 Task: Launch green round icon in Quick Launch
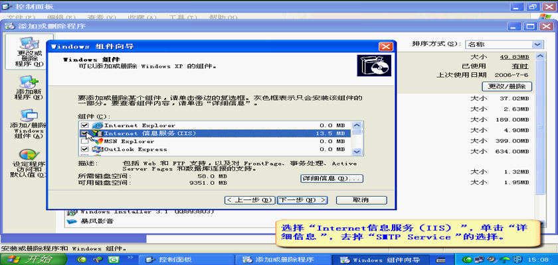(82, 260)
